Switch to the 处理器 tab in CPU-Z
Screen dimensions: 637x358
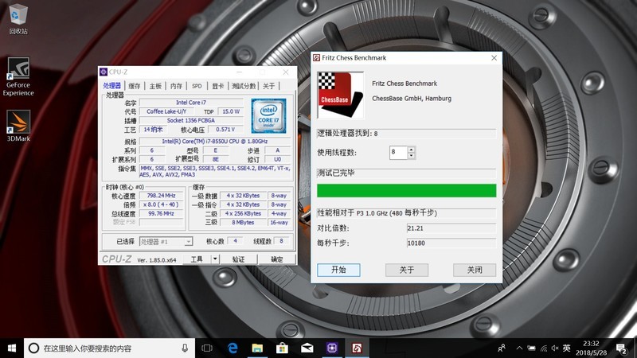click(x=111, y=86)
